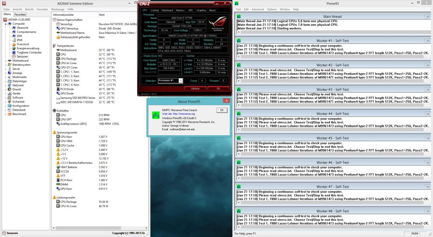The image size is (433, 237).
Task: Minimize the Main thread subwindow in Prime95
Action: [x=428, y=16]
